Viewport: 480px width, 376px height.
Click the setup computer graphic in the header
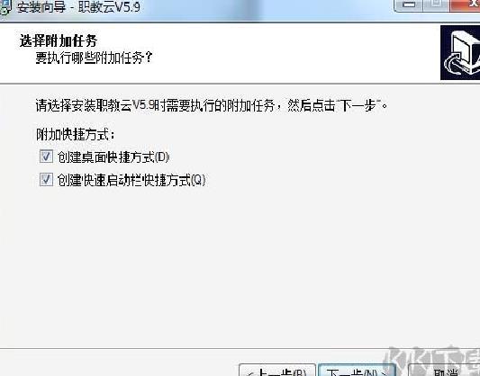tap(460, 53)
